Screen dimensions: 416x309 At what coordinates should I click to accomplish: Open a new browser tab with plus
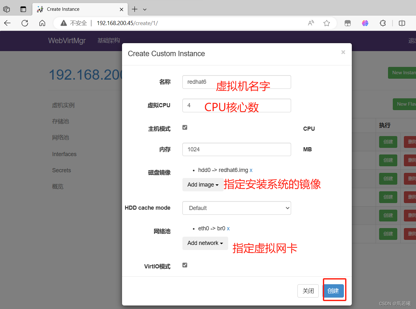click(x=135, y=9)
